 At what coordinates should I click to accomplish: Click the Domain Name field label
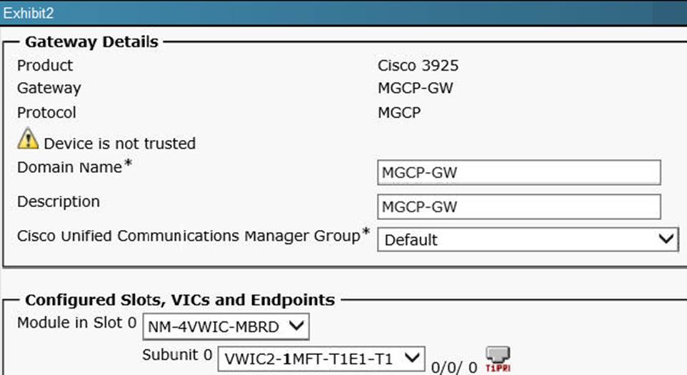[x=70, y=168]
